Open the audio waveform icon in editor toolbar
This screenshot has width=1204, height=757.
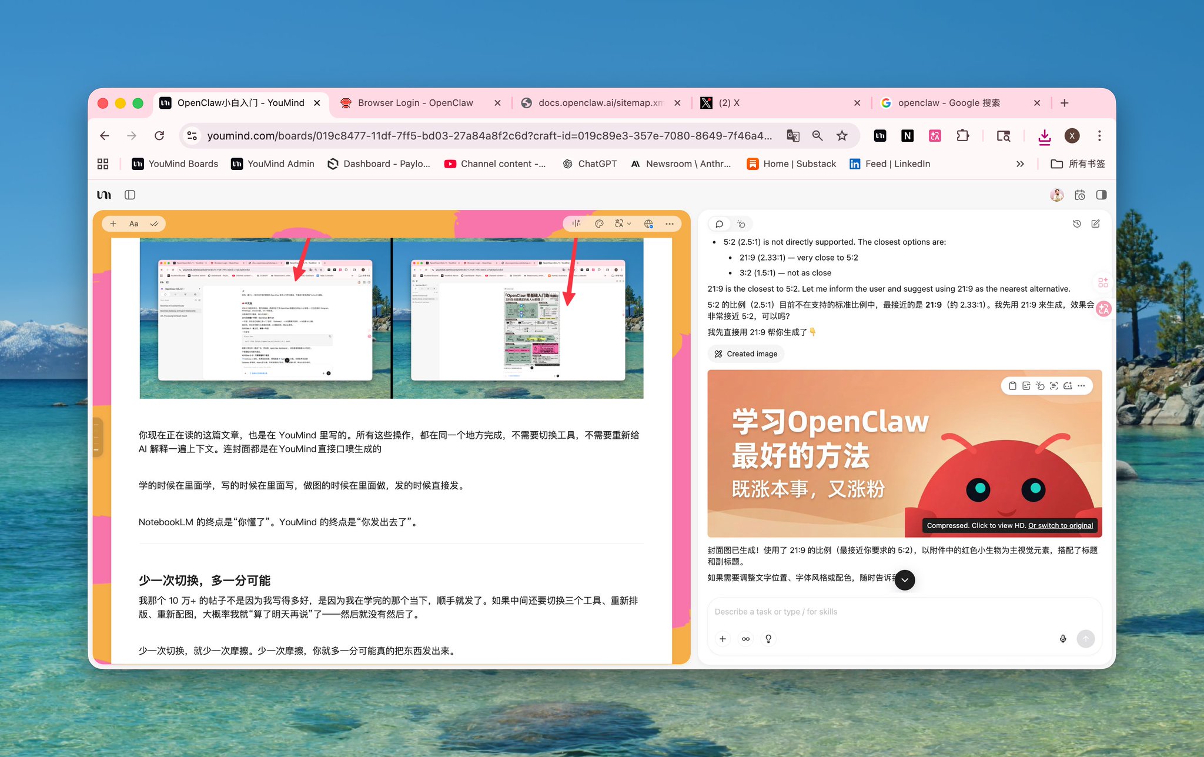(576, 224)
